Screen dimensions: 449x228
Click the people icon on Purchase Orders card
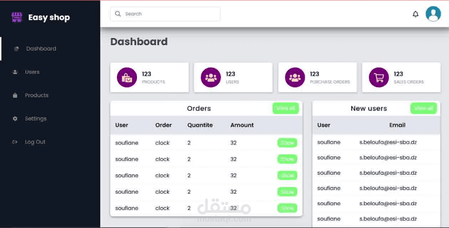pos(295,77)
